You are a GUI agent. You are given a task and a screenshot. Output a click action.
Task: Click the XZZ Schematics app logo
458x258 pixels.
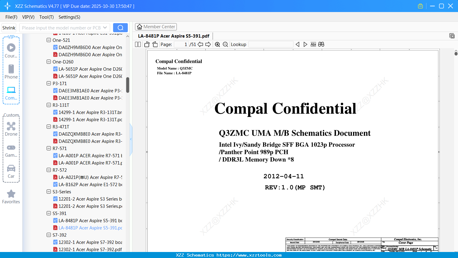click(8, 6)
